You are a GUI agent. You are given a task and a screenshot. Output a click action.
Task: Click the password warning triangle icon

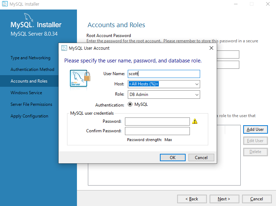[x=194, y=121]
